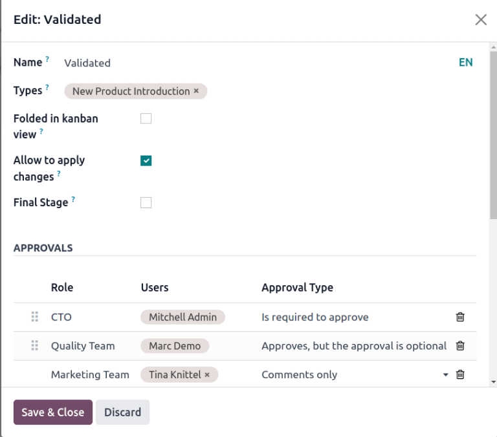Sort approvals by Role column header
The image size is (497, 437).
62,287
